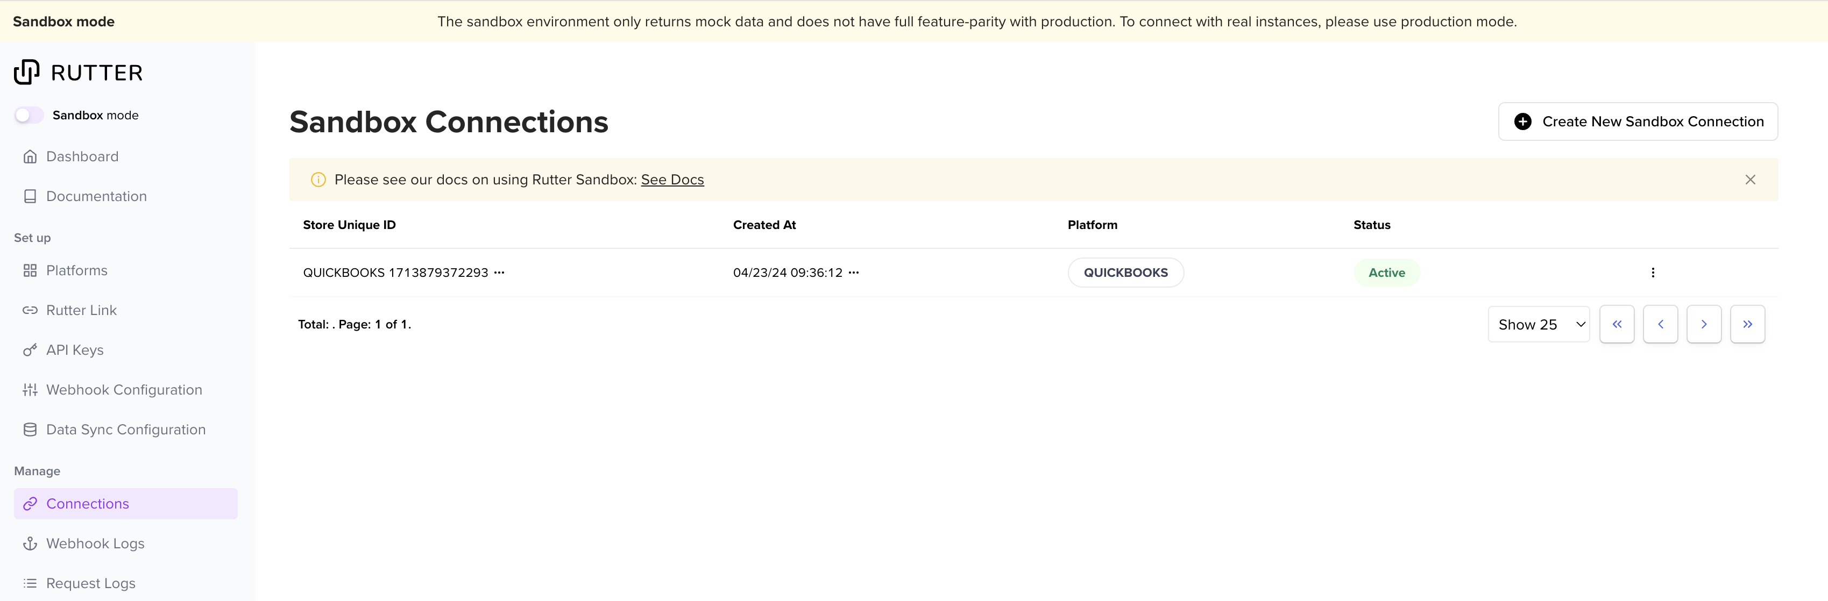
Task: Click the Total Page 1 of 1 text
Action: (354, 325)
